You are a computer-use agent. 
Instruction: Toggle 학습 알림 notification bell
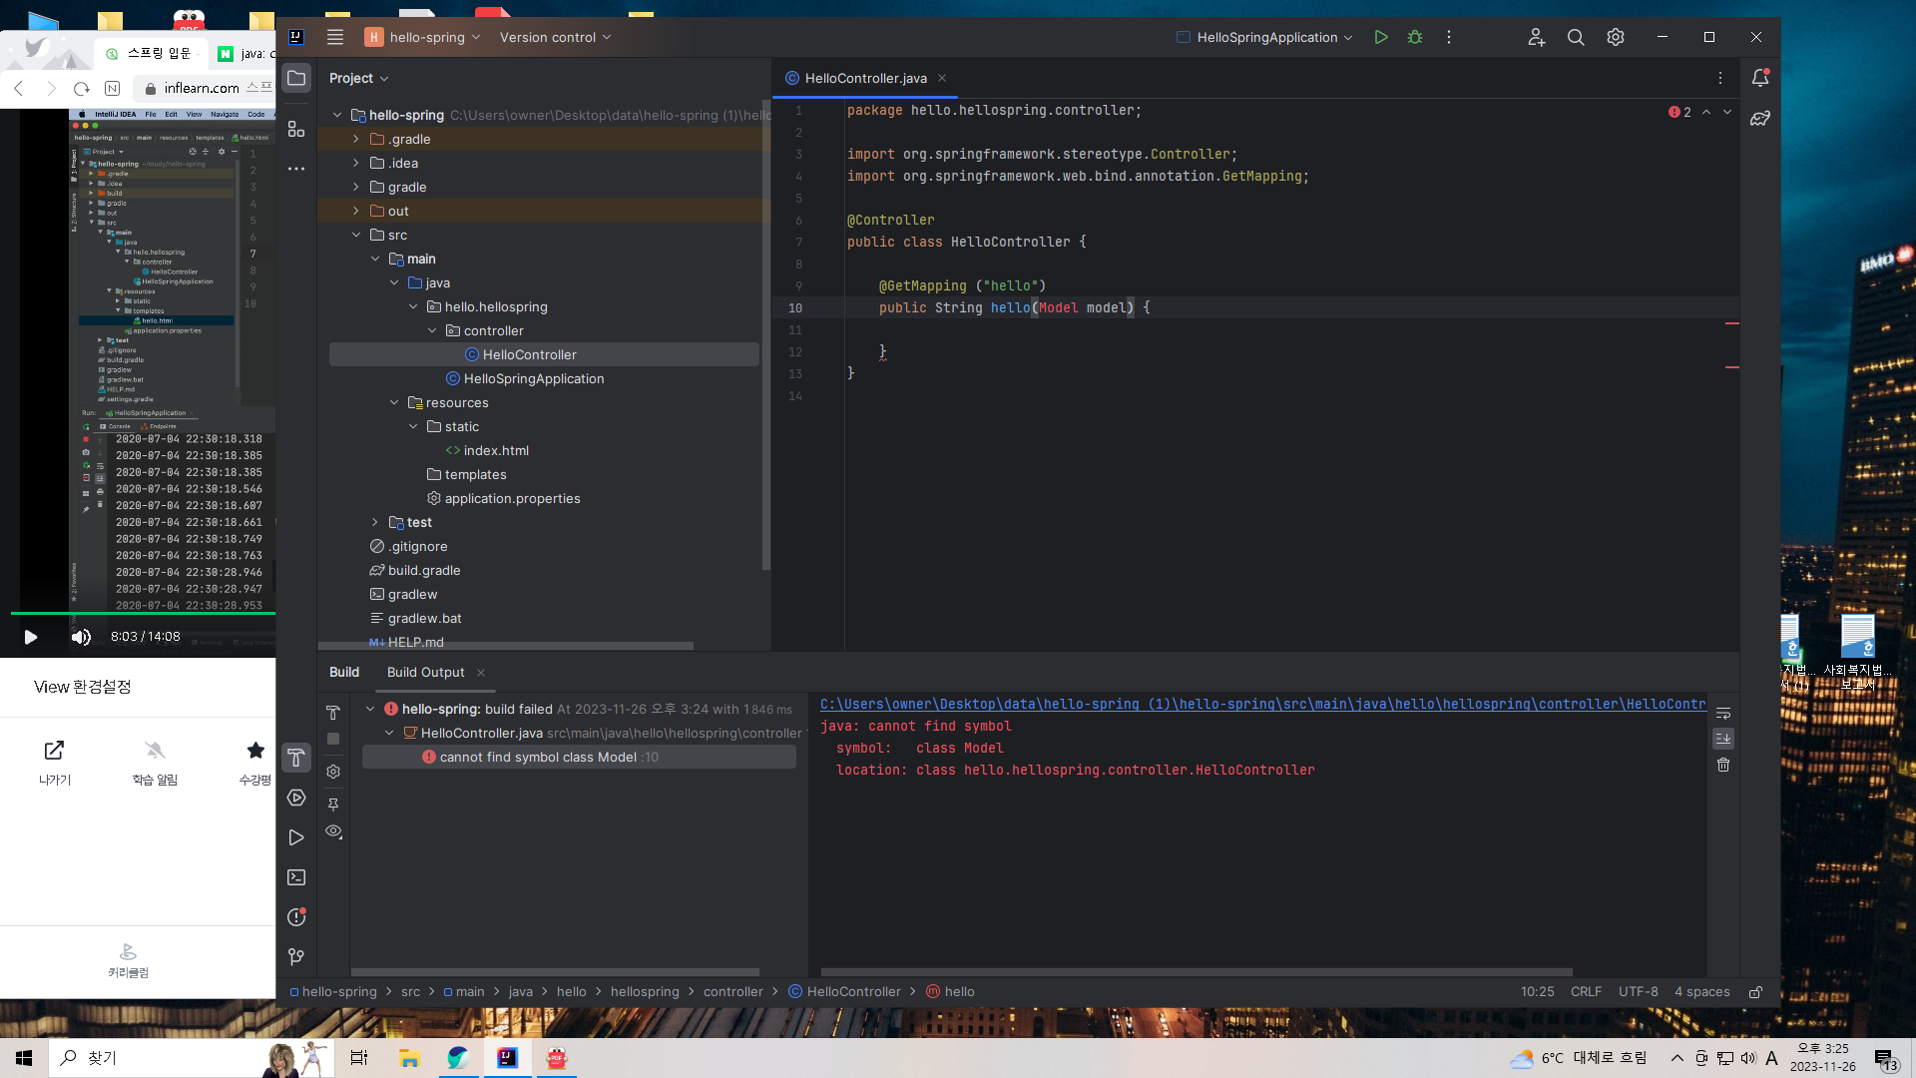tap(155, 763)
